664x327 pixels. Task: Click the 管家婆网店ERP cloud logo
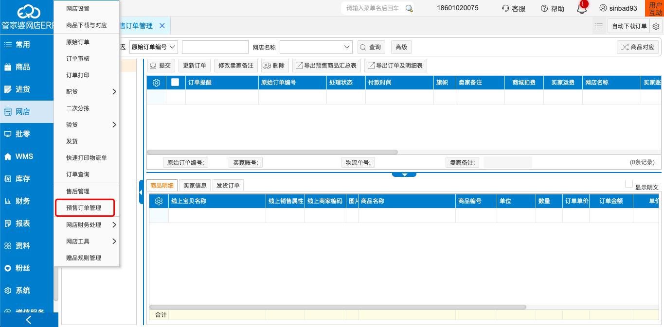pos(27,17)
